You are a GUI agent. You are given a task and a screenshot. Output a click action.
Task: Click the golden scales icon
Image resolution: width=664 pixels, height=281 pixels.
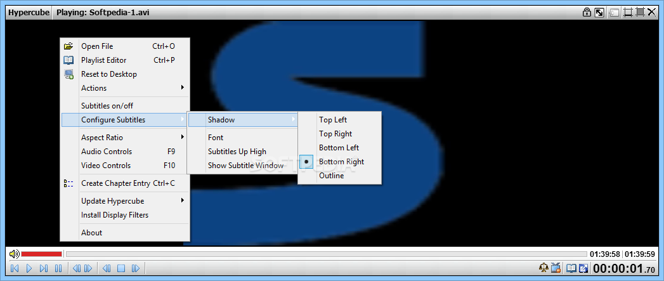[544, 268]
